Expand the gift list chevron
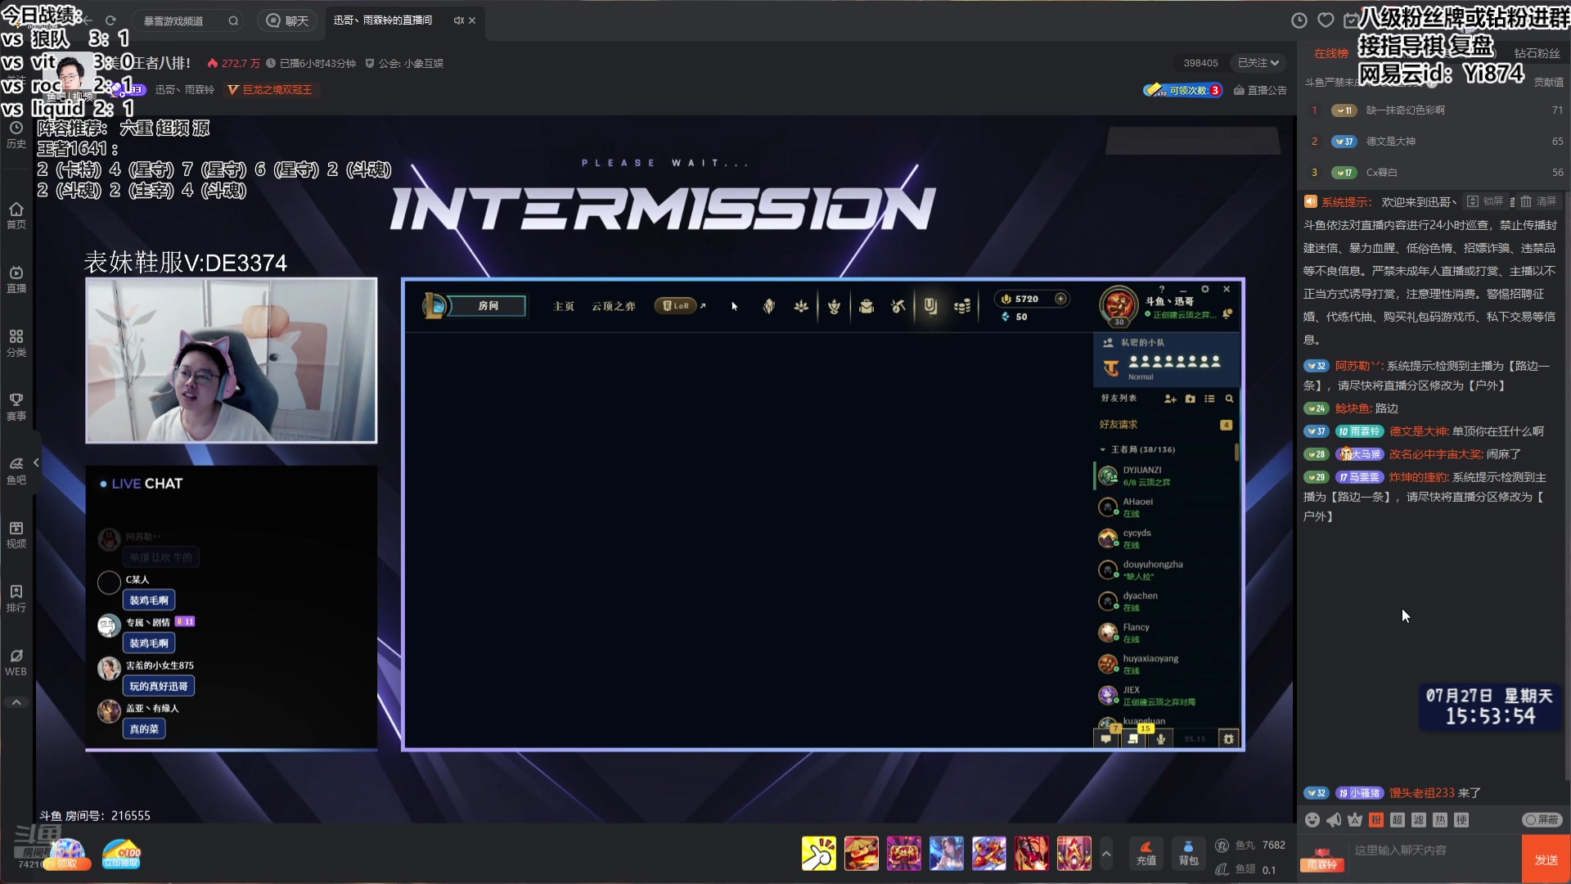Viewport: 1571px width, 884px height. pyautogui.click(x=1106, y=854)
